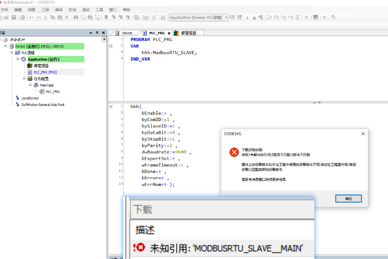Image resolution: width=388 pixels, height=259 pixels.
Task: Collapse the VAR declaration block in editor
Action: click(x=110, y=46)
